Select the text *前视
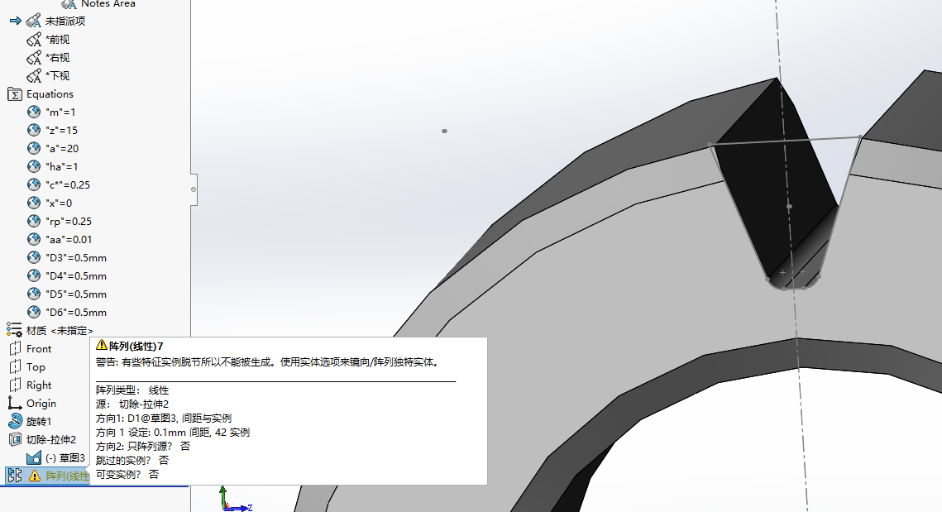942x512 pixels. [58, 40]
